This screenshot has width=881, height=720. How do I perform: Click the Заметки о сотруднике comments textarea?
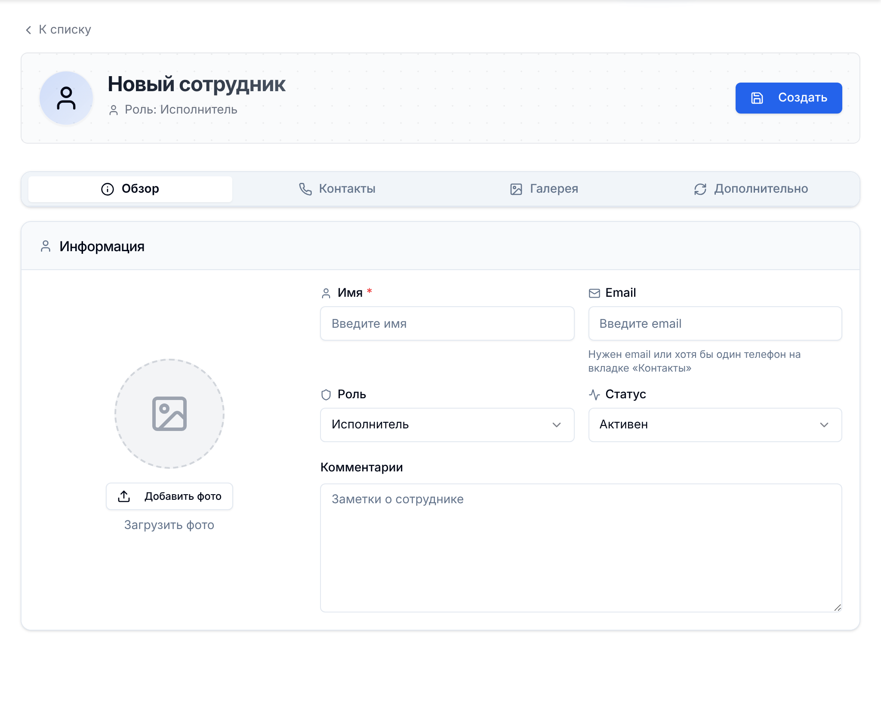click(581, 548)
